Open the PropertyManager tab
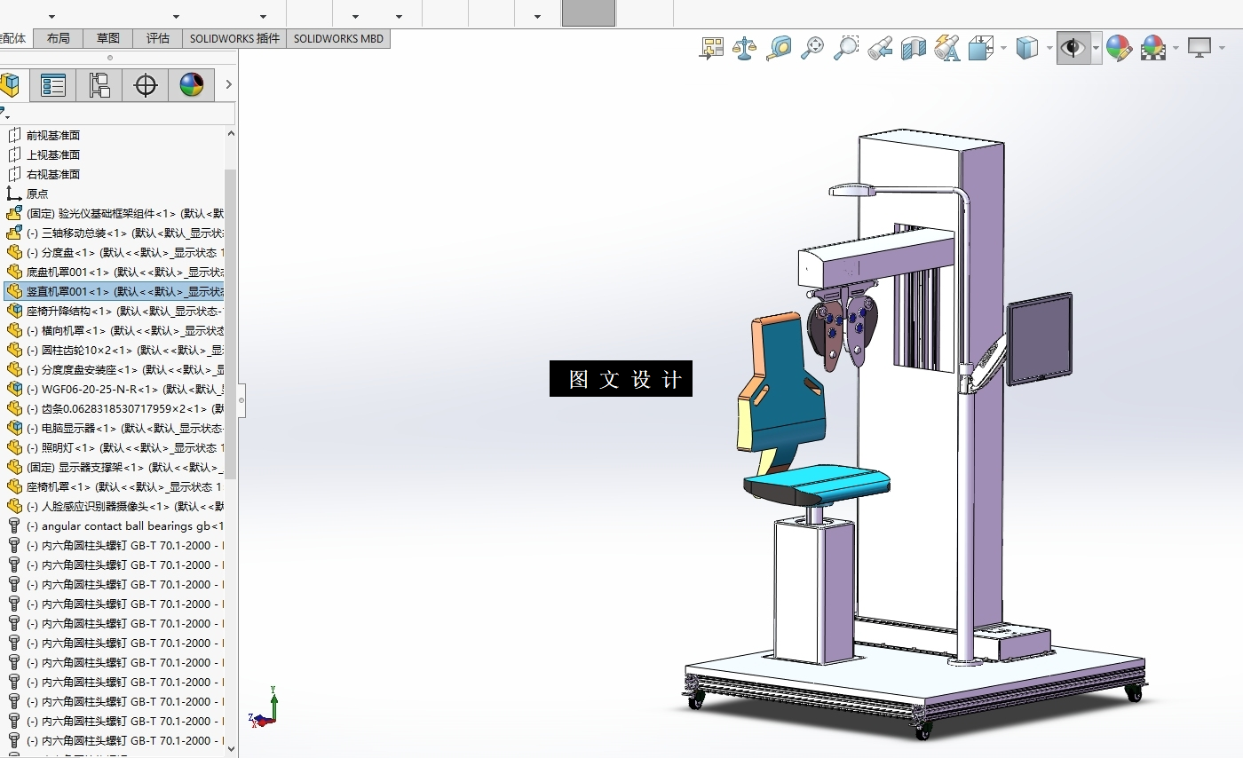 tap(53, 85)
